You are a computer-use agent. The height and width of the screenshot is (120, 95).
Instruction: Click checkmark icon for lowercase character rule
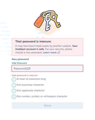click(x=14, y=85)
